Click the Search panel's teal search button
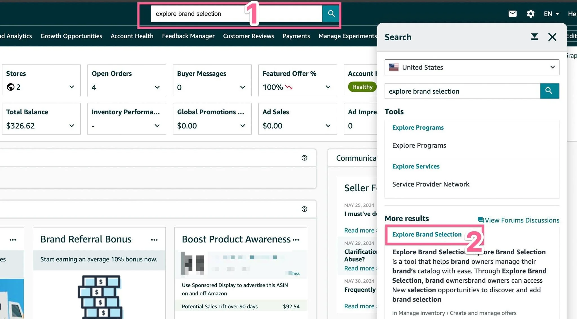 (549, 91)
